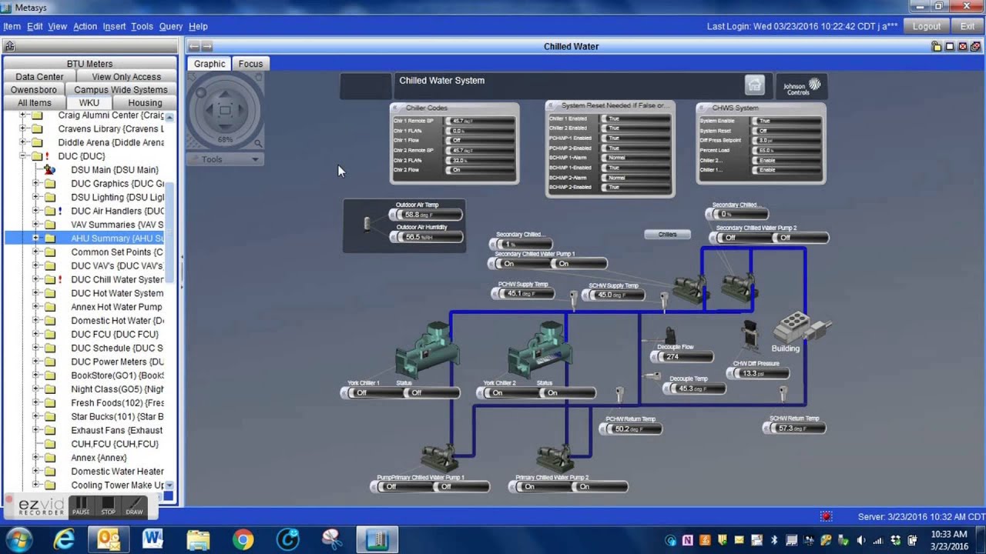Click the Secondary Chilled Water Pump 1 graphic
986x554 pixels.
[689, 289]
